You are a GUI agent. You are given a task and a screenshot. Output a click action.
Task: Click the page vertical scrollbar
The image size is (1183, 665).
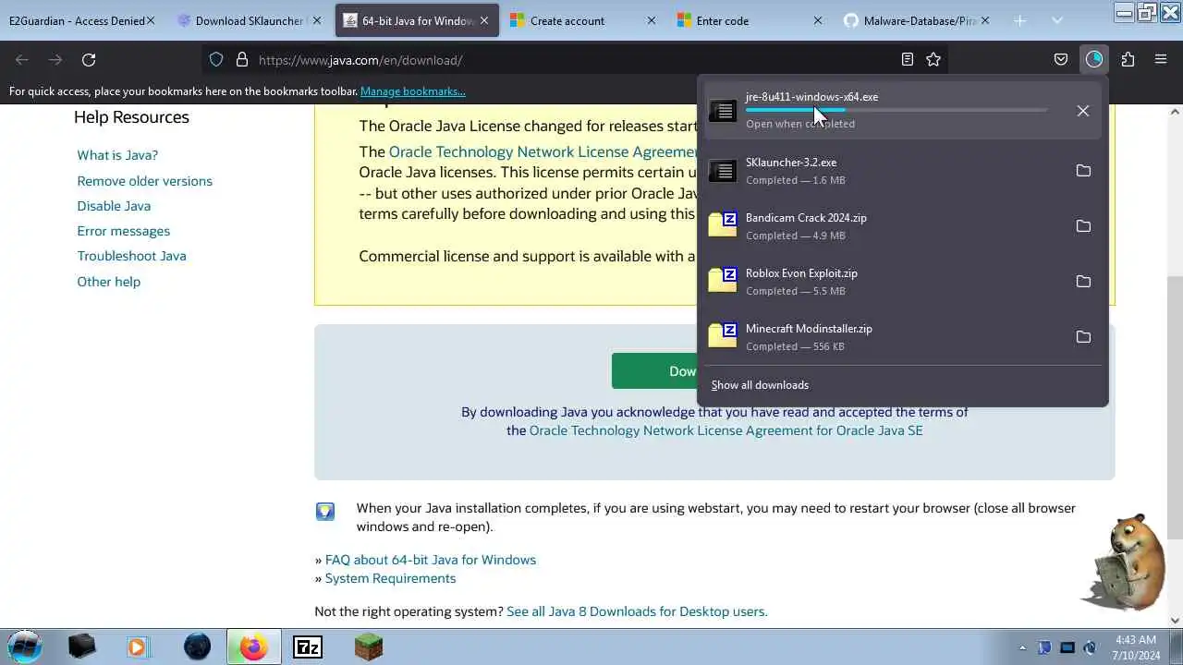pos(1175,406)
